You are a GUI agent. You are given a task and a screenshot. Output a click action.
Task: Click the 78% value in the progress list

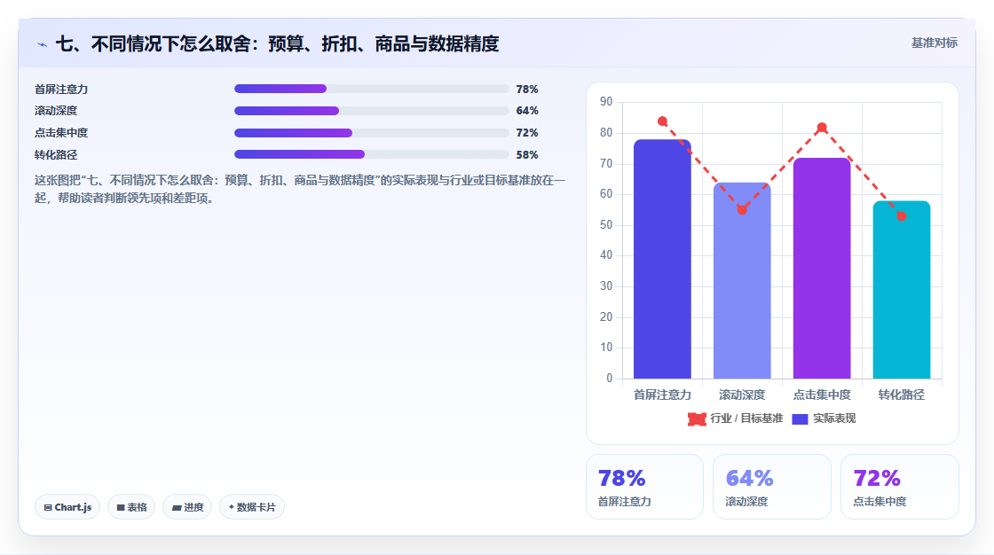(x=527, y=90)
